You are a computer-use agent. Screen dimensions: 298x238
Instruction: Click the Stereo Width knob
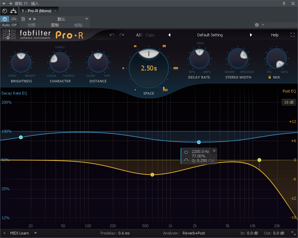238,58
